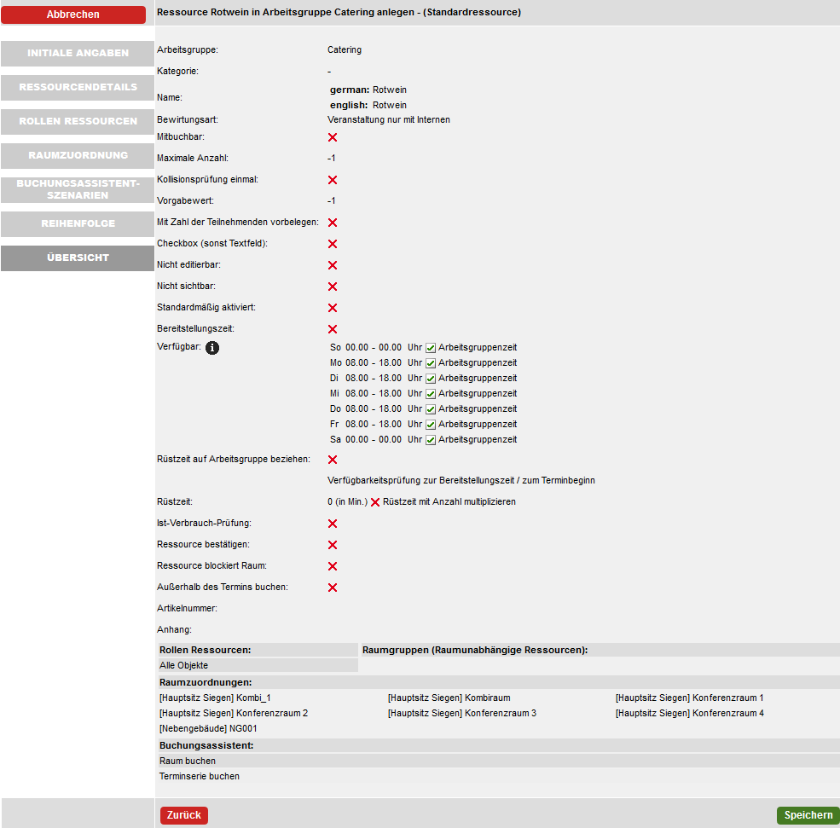
Task: Click red X next to Ressource blockiert Raum
Action: click(x=333, y=567)
